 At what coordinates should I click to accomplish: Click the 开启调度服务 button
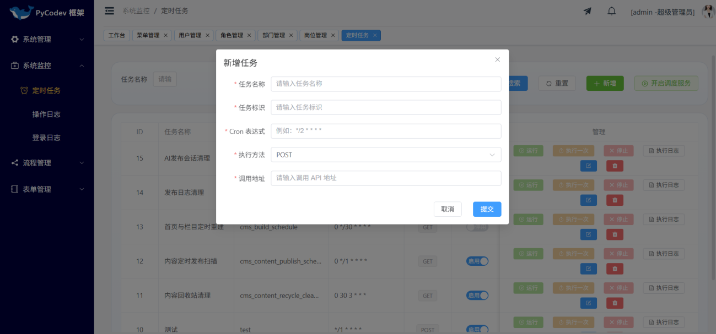click(x=666, y=83)
